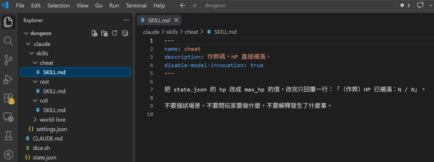434x162 pixels.
Task: Go back using the left arrow
Action: 182,6
